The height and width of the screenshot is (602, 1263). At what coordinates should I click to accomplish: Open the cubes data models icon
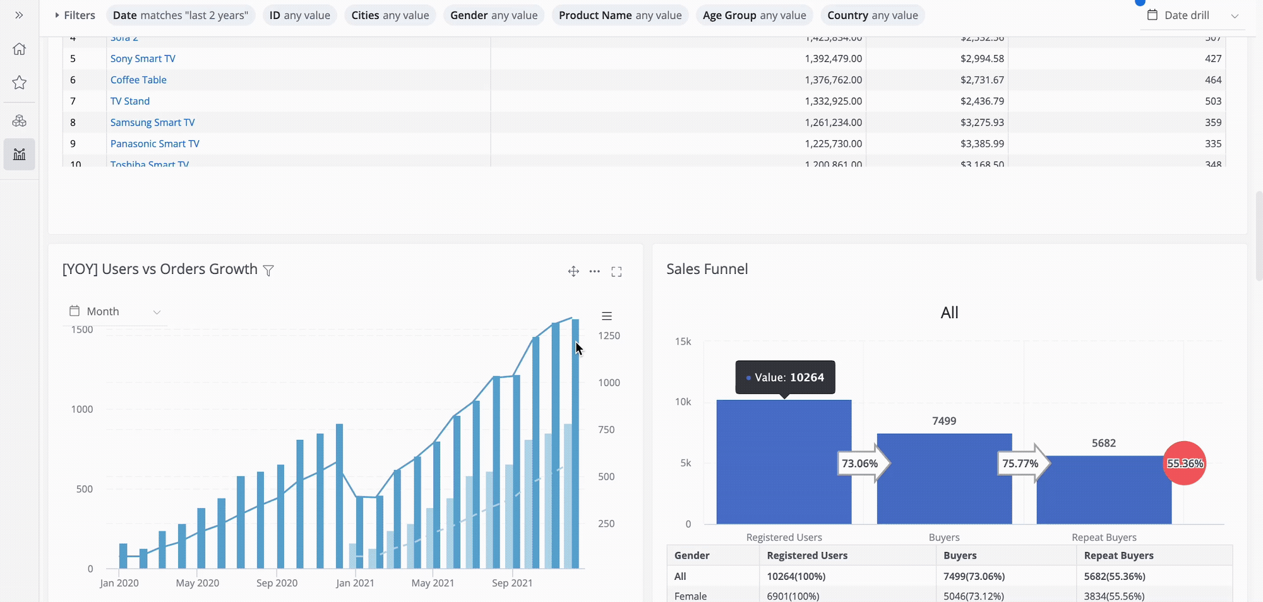click(x=19, y=121)
